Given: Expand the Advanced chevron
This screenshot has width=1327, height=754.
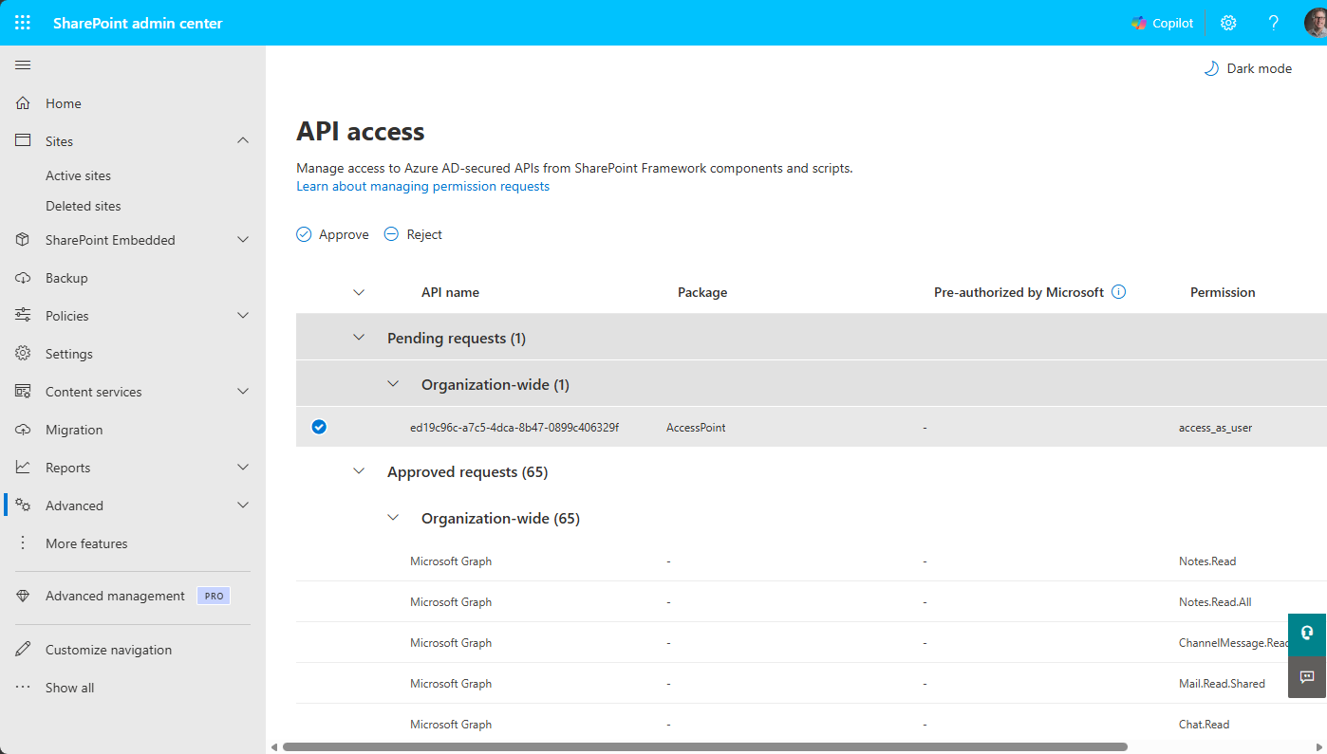Looking at the screenshot, I should click(243, 506).
